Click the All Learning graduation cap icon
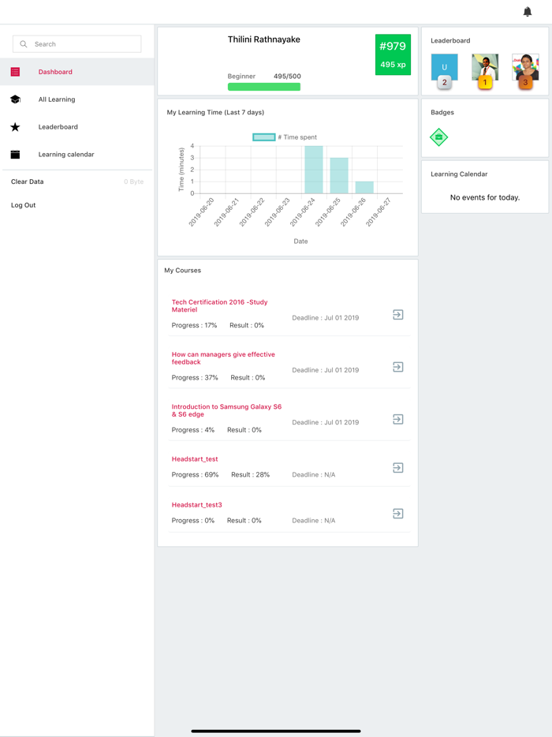Screen dimensions: 552x737 [x=15, y=99]
